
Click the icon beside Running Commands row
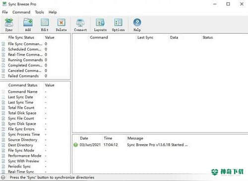coord(3,60)
